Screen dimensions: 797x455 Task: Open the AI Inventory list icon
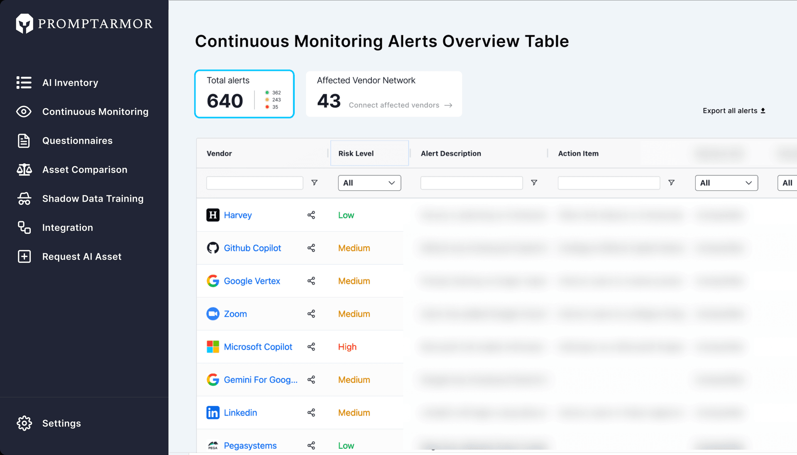pyautogui.click(x=24, y=83)
